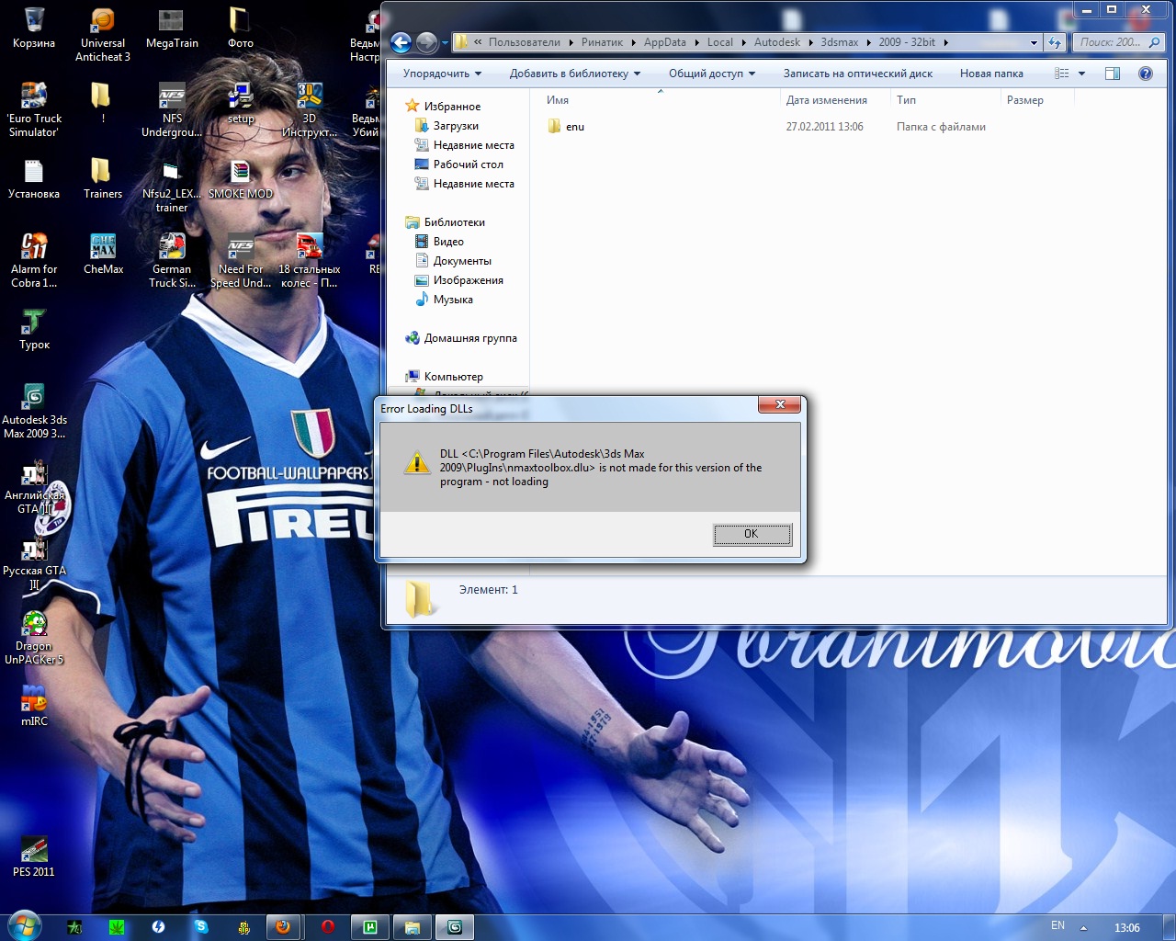Select Autodesk 3ds Max 2009 desktop shortcut
Image resolution: width=1176 pixels, height=941 pixels.
click(x=34, y=412)
